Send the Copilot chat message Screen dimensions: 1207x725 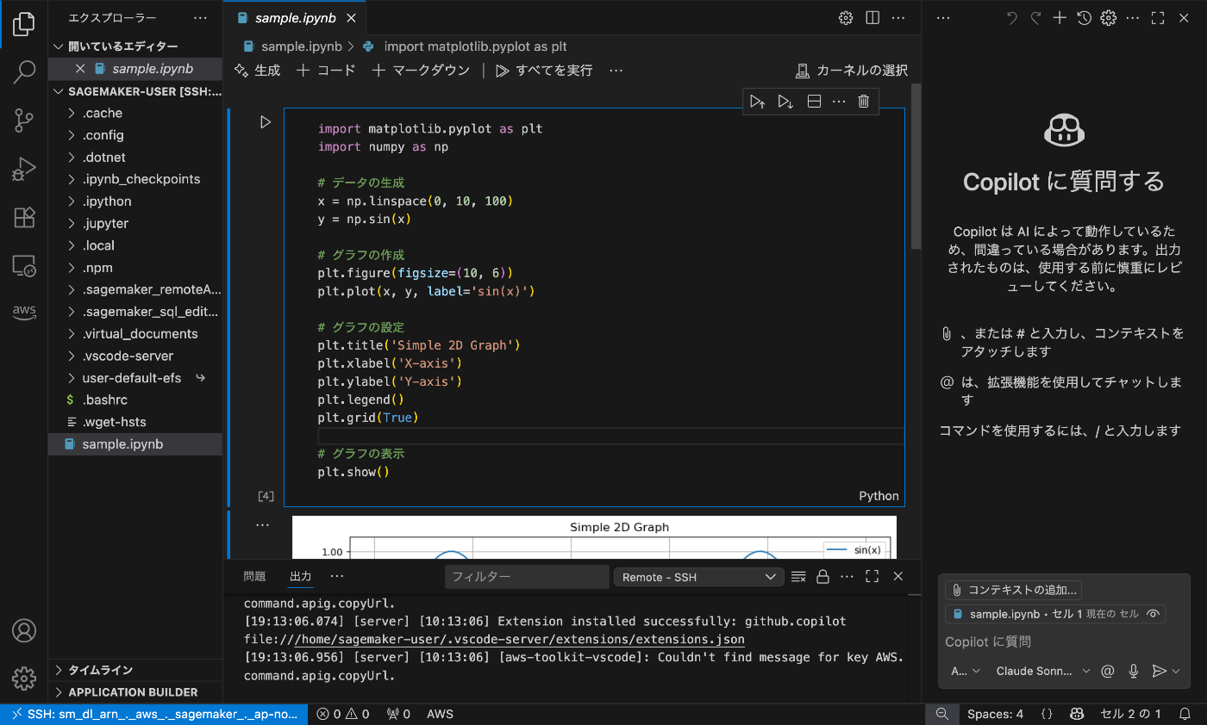[1160, 671]
